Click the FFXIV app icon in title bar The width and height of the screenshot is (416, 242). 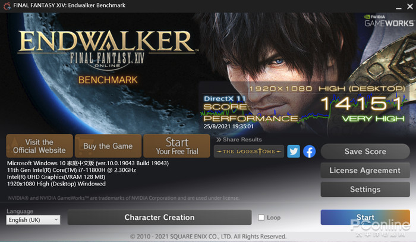[7, 5]
